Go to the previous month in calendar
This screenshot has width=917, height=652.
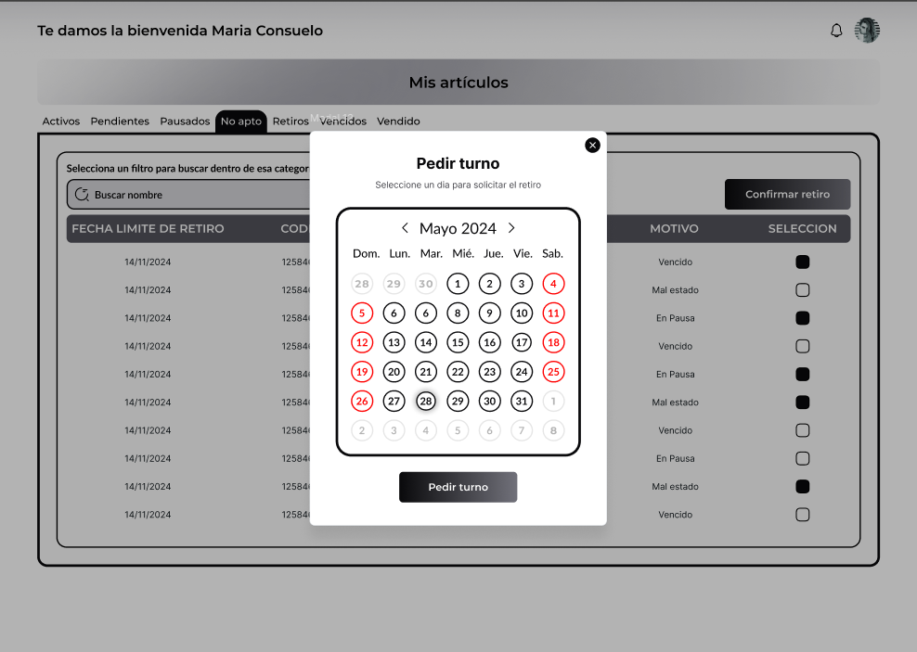coord(405,228)
